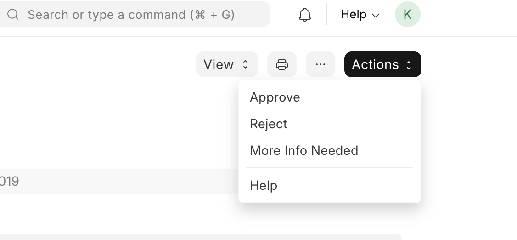Click the up-down arrows on the Actions button
The image size is (517, 240).
tap(409, 65)
